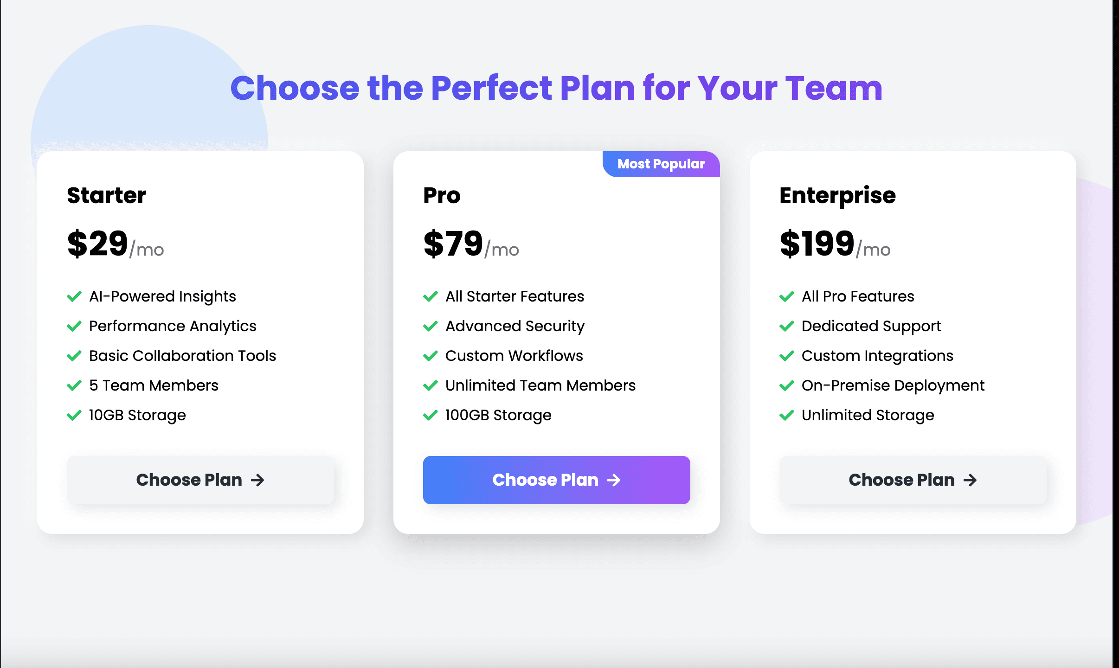Click checkmark next to Advanced Security
The width and height of the screenshot is (1119, 668).
pyautogui.click(x=431, y=326)
